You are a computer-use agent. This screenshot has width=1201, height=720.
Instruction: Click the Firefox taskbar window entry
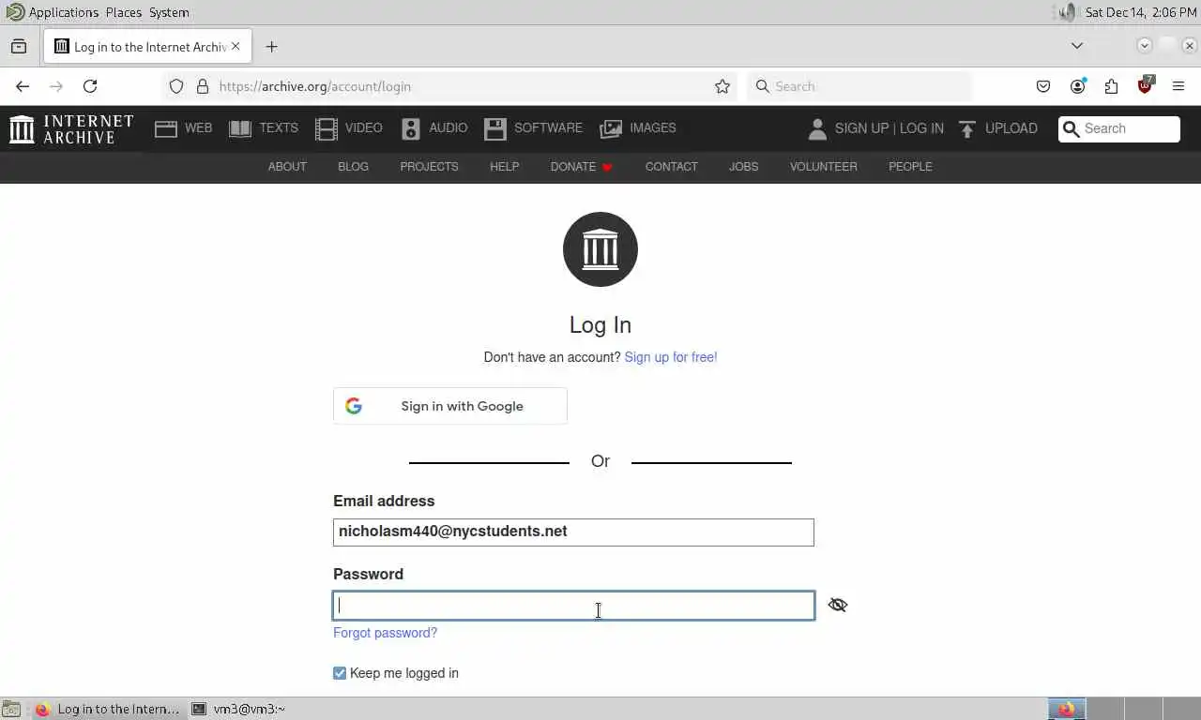coord(106,710)
